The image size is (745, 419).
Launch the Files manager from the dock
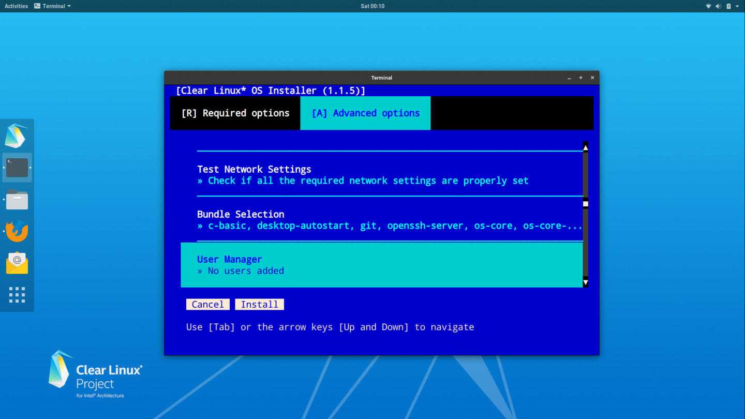pyautogui.click(x=17, y=200)
